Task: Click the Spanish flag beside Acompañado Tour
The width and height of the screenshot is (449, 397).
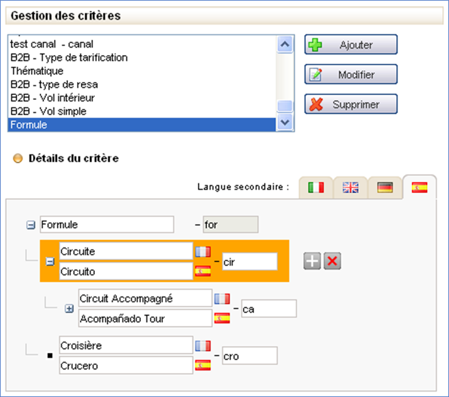Action: (222, 318)
